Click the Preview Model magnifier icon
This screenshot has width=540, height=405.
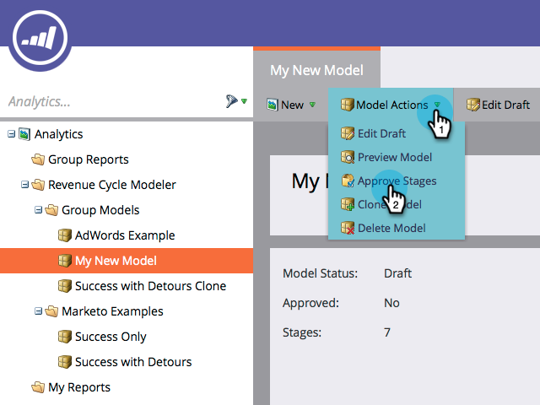[348, 157]
